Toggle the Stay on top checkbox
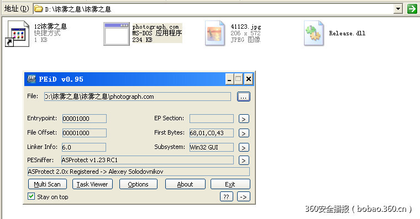Viewport: 420px width, 219px height. pos(31,196)
